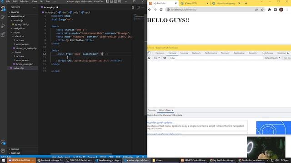The height and width of the screenshot is (163, 291).
Task: Bookmark this page with star icon
Action: (262, 10)
